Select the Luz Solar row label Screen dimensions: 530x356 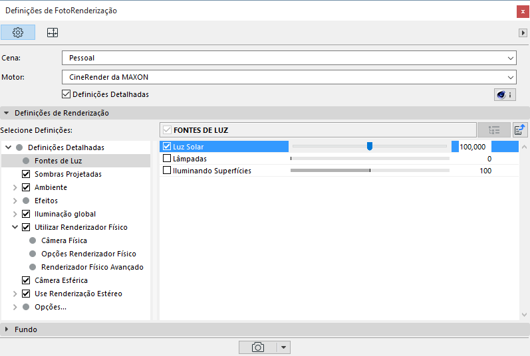click(x=188, y=147)
